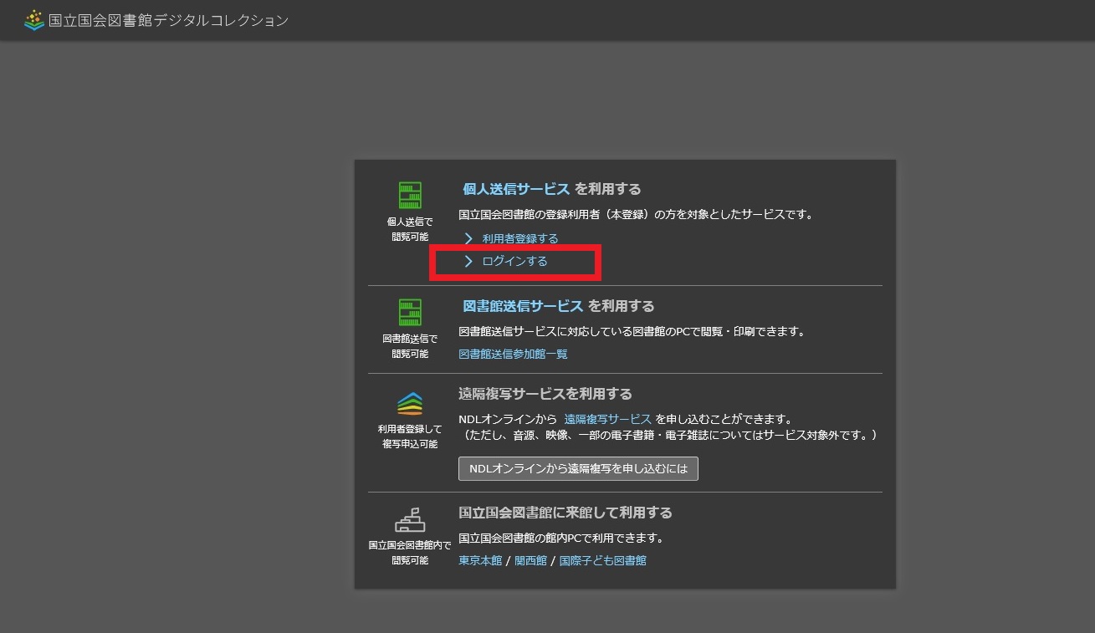
Task: Go to the 関西館 link
Action: point(530,561)
